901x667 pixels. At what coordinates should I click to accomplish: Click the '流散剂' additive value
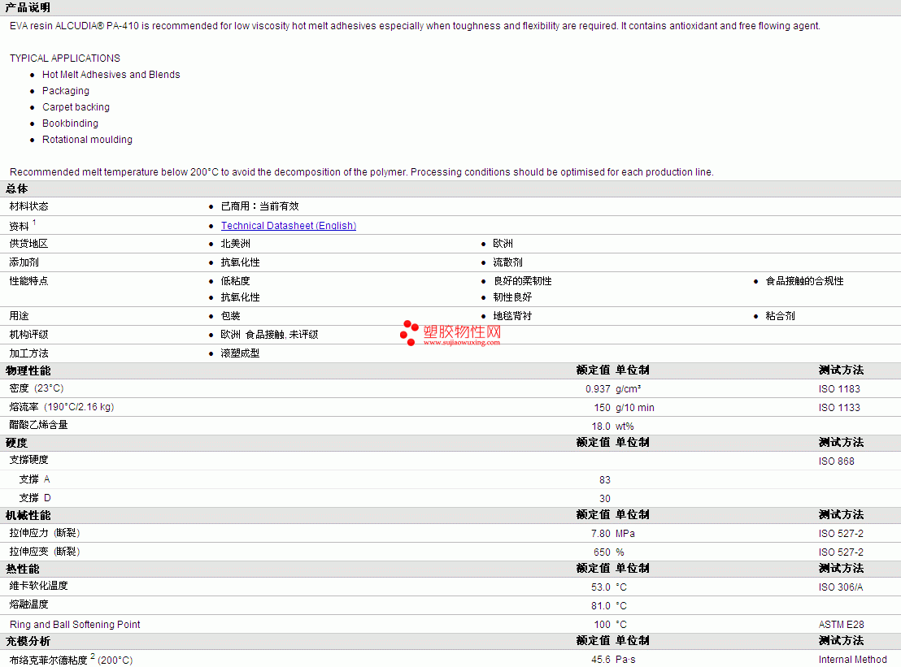click(x=508, y=262)
